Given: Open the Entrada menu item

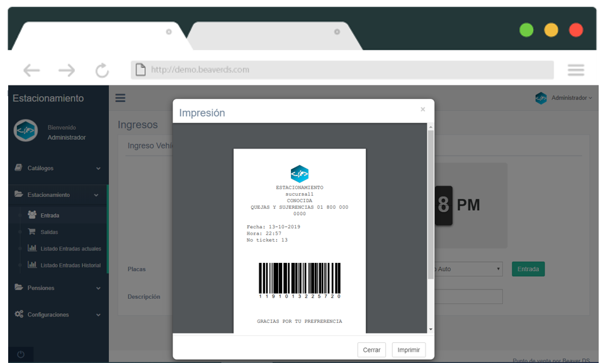Looking at the screenshot, I should coord(50,216).
